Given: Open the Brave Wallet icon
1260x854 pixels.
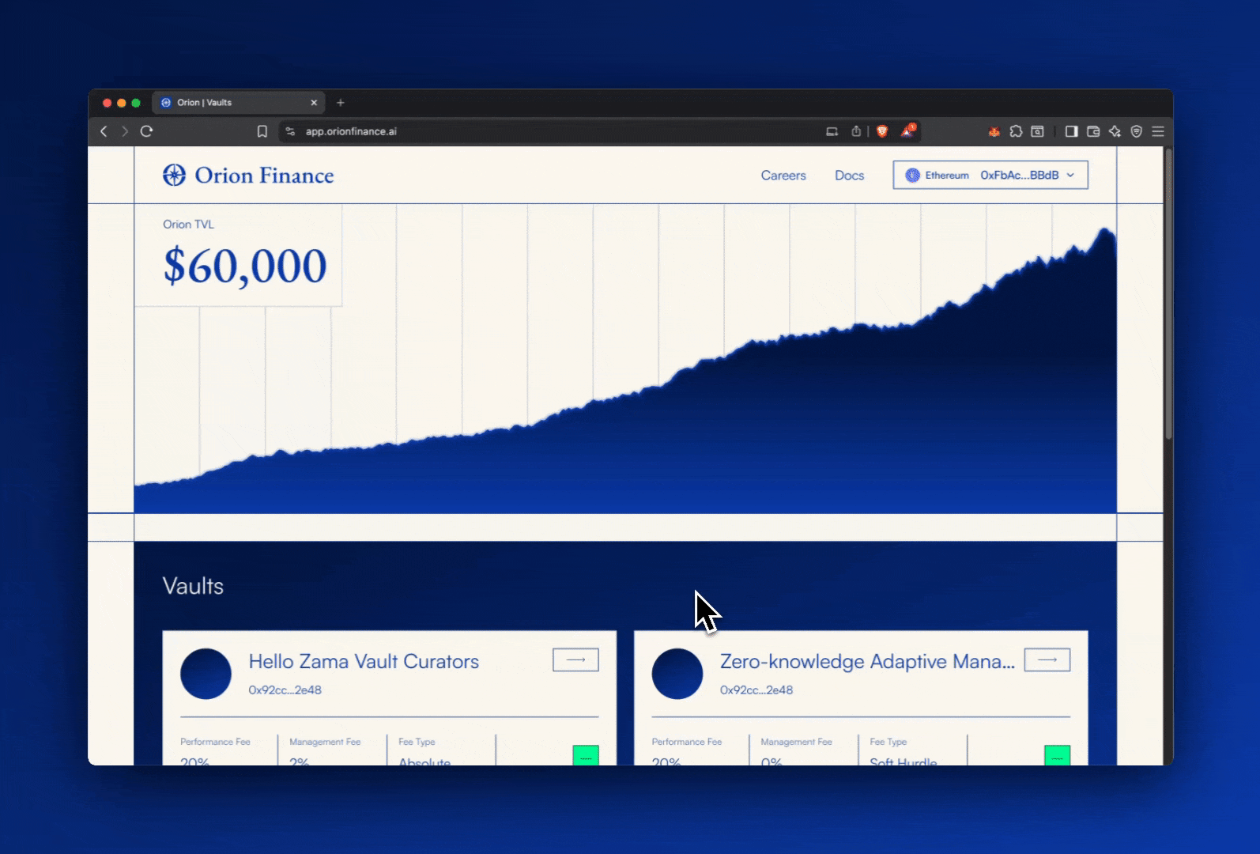Looking at the screenshot, I should pos(1093,131).
